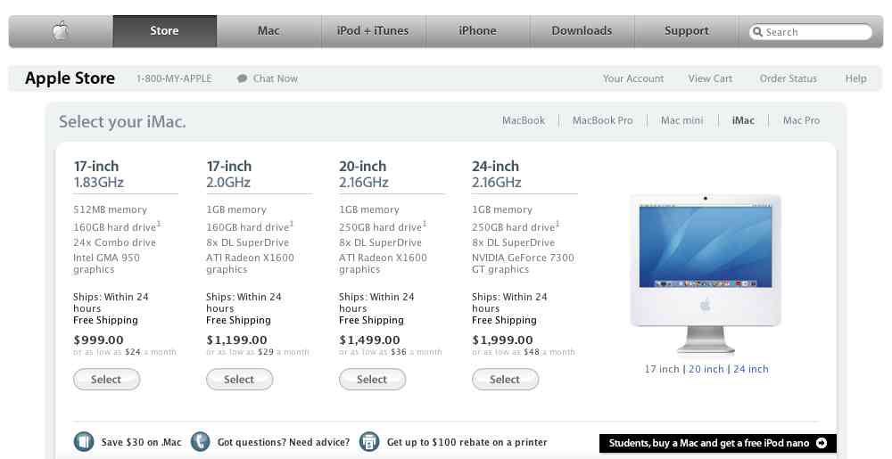
Task: Click the $1,999.00 price
Action: tap(502, 340)
